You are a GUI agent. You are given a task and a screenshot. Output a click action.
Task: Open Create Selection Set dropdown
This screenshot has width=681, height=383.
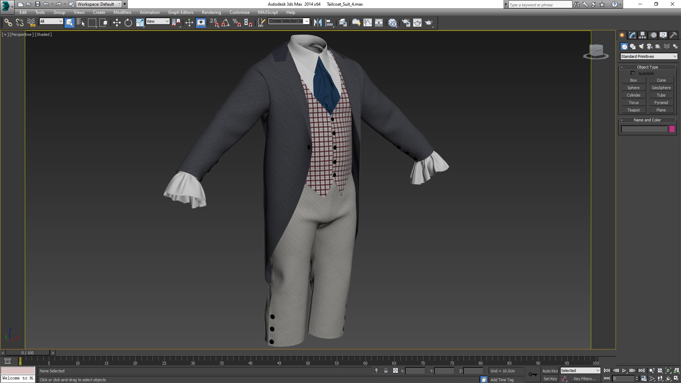289,21
